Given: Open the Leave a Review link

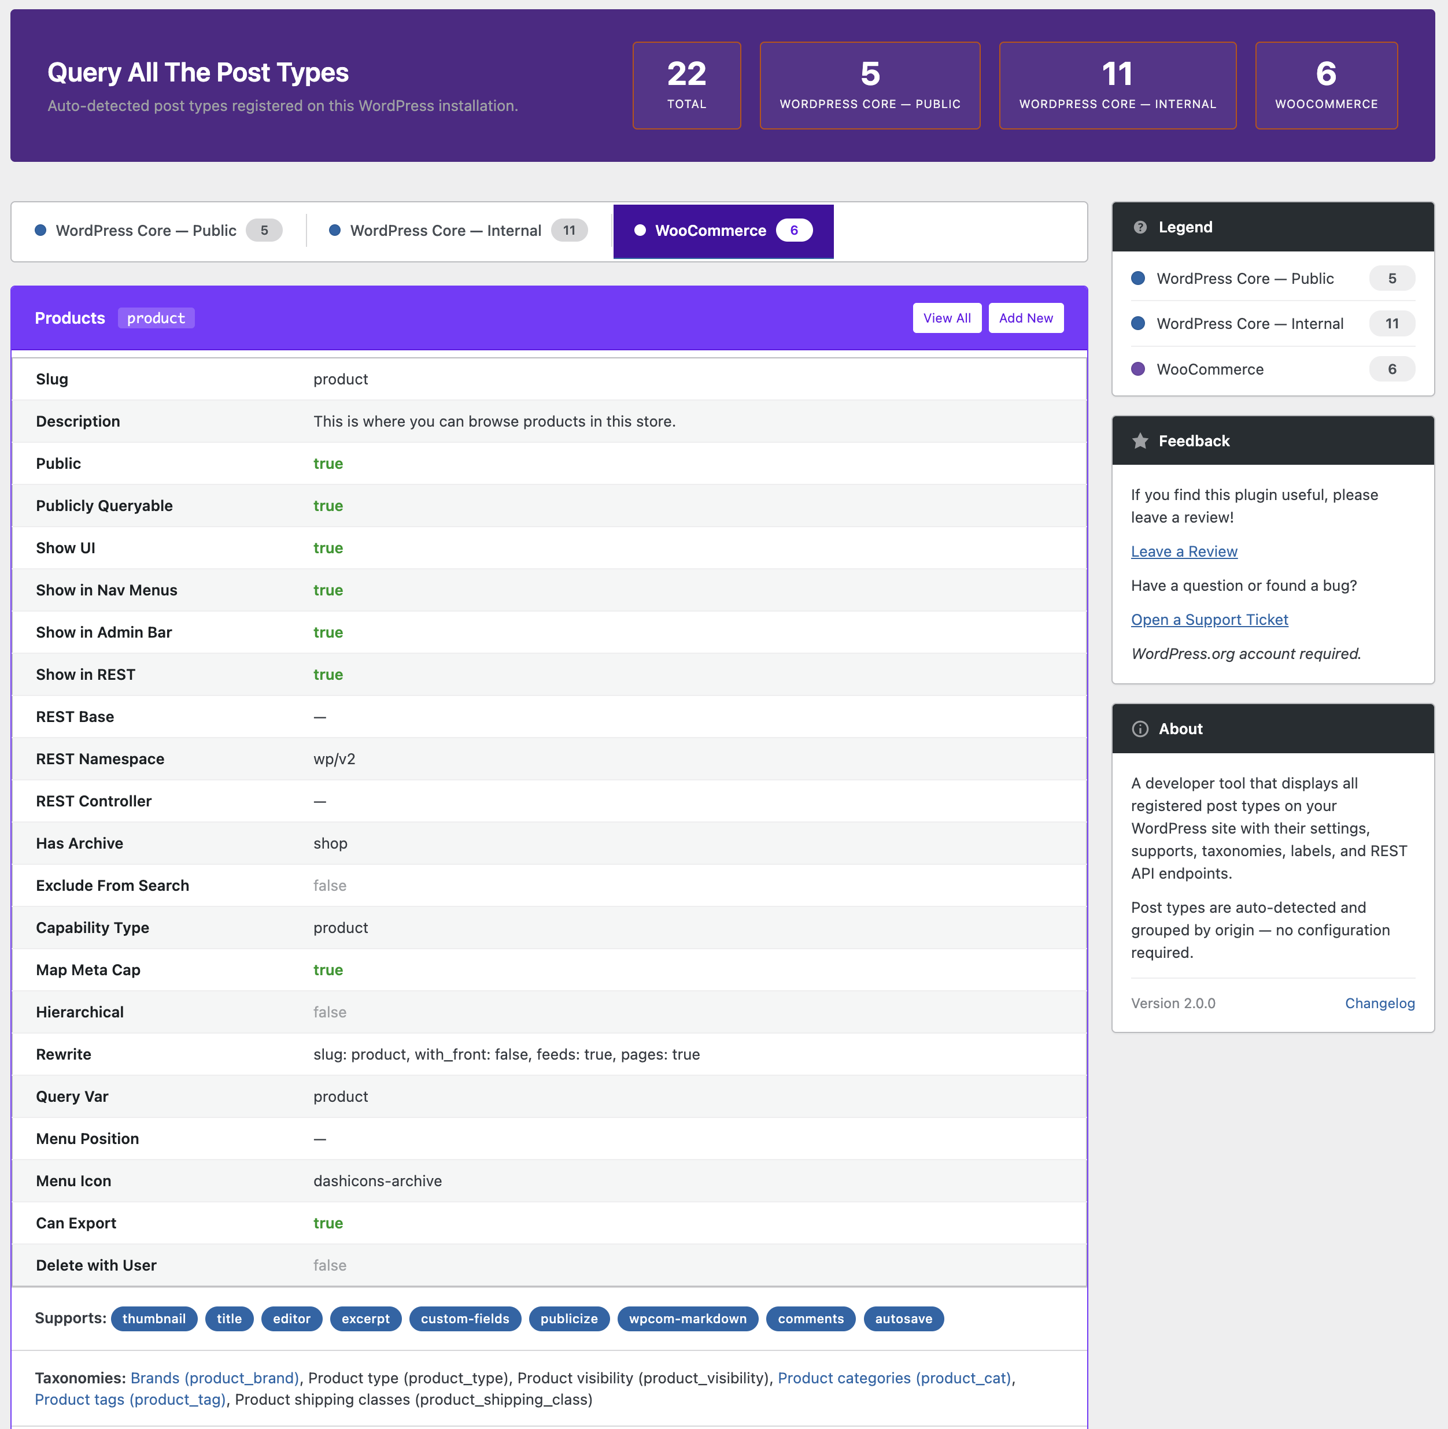Looking at the screenshot, I should (1183, 551).
